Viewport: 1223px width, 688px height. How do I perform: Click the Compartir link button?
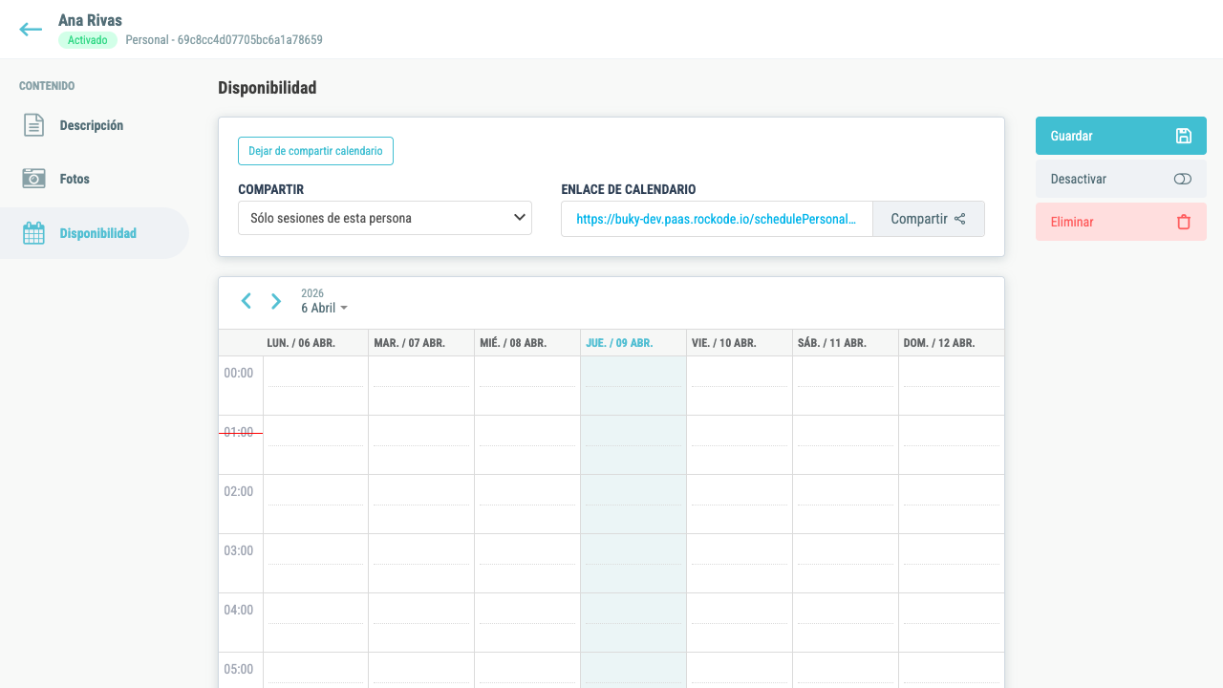tap(928, 219)
